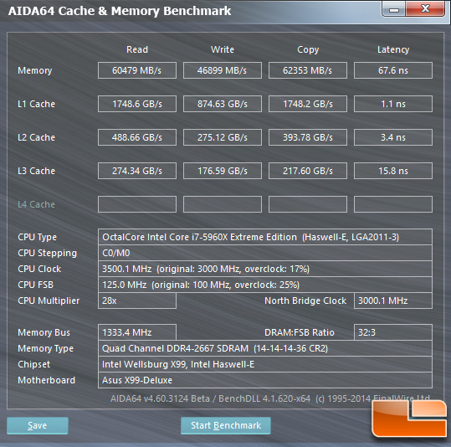The image size is (451, 447).
Task: Click L2 Cache Latency value 3.4 ns
Action: pyautogui.click(x=393, y=137)
